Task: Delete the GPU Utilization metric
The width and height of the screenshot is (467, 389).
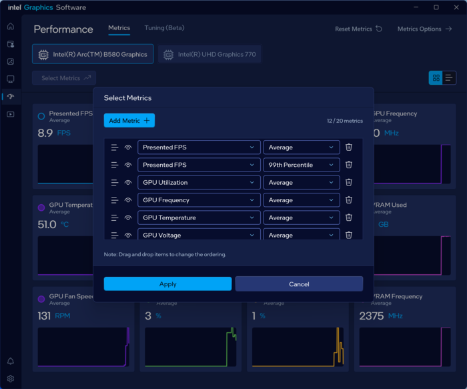Action: pos(349,182)
